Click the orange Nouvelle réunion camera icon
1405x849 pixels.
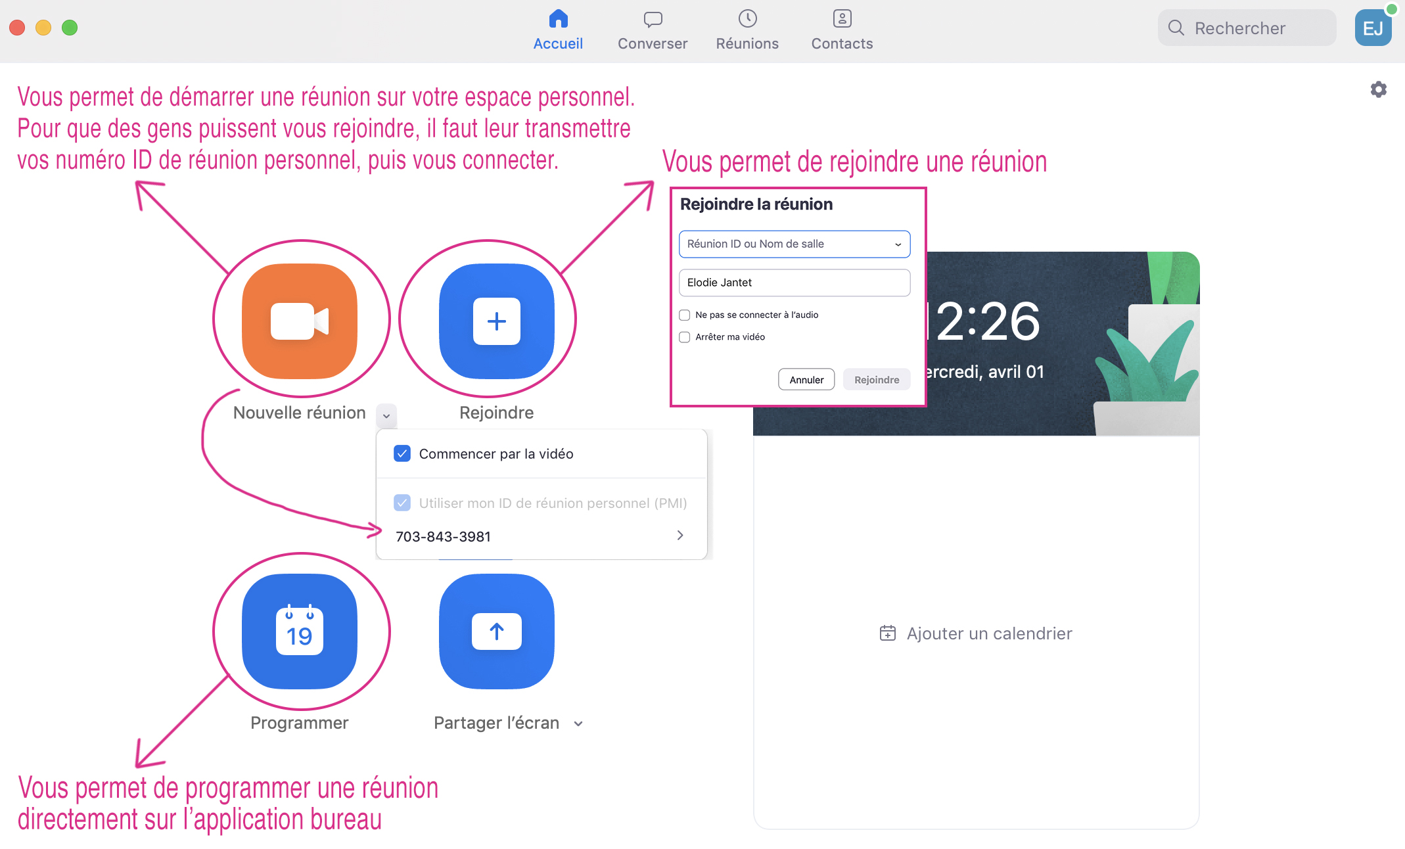point(300,321)
